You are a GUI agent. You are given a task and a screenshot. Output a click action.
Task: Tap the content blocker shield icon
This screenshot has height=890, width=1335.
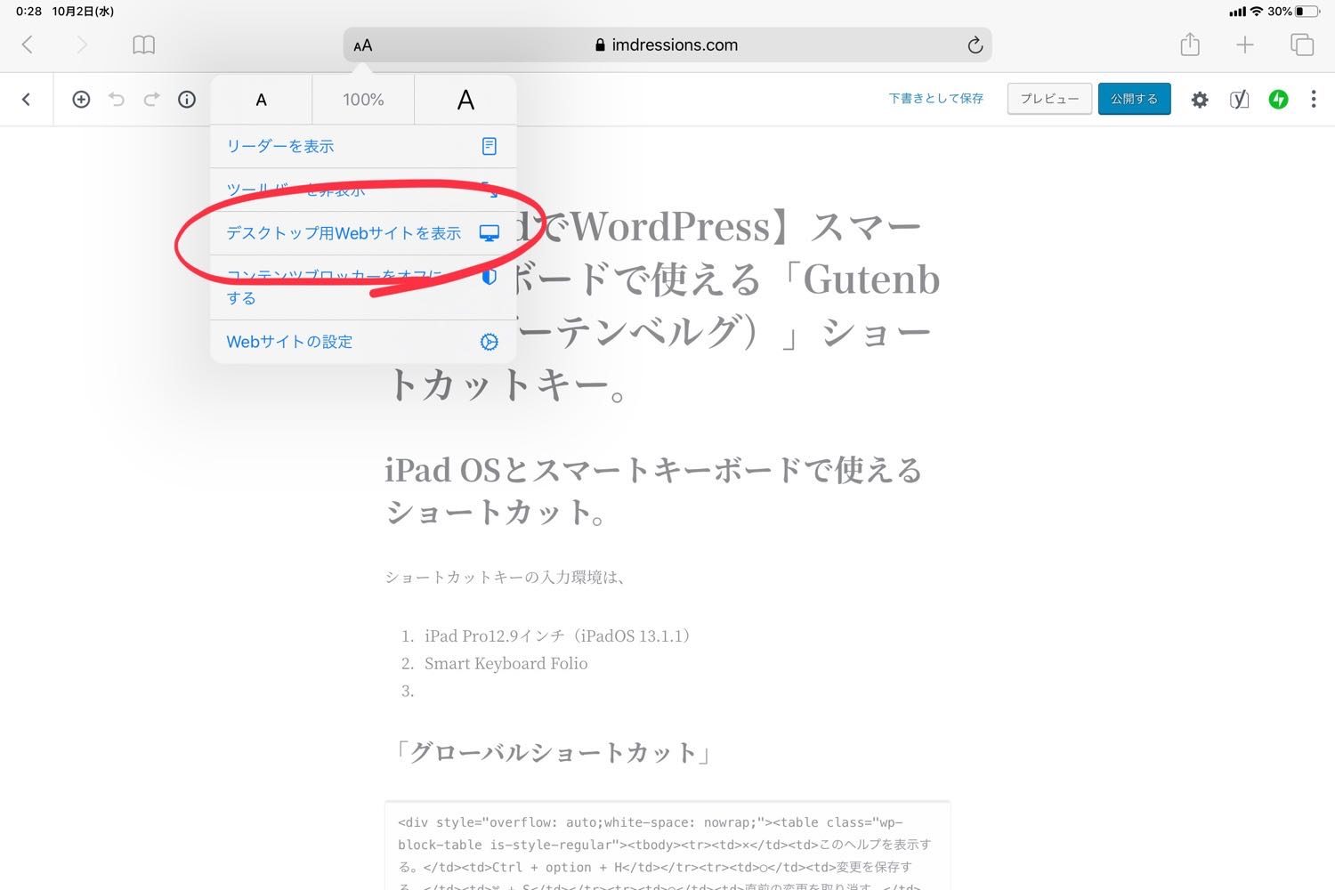[489, 276]
